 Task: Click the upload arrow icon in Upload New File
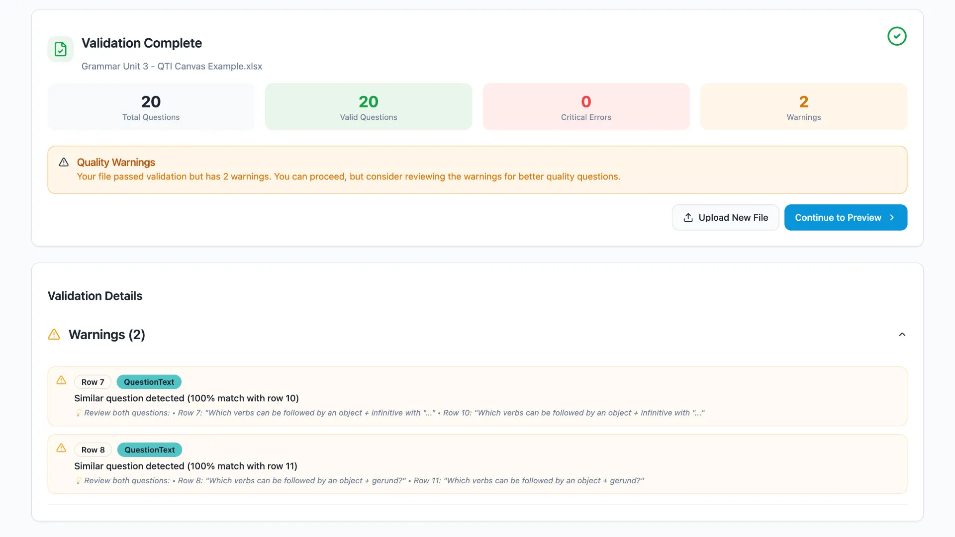coord(688,218)
